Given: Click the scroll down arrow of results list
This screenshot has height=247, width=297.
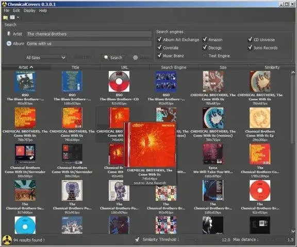Looking at the screenshot, I should (293, 232).
